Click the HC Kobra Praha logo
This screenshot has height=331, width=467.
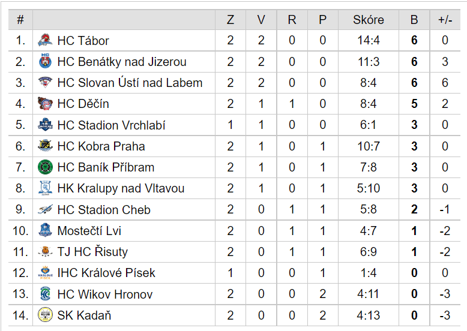coord(45,146)
